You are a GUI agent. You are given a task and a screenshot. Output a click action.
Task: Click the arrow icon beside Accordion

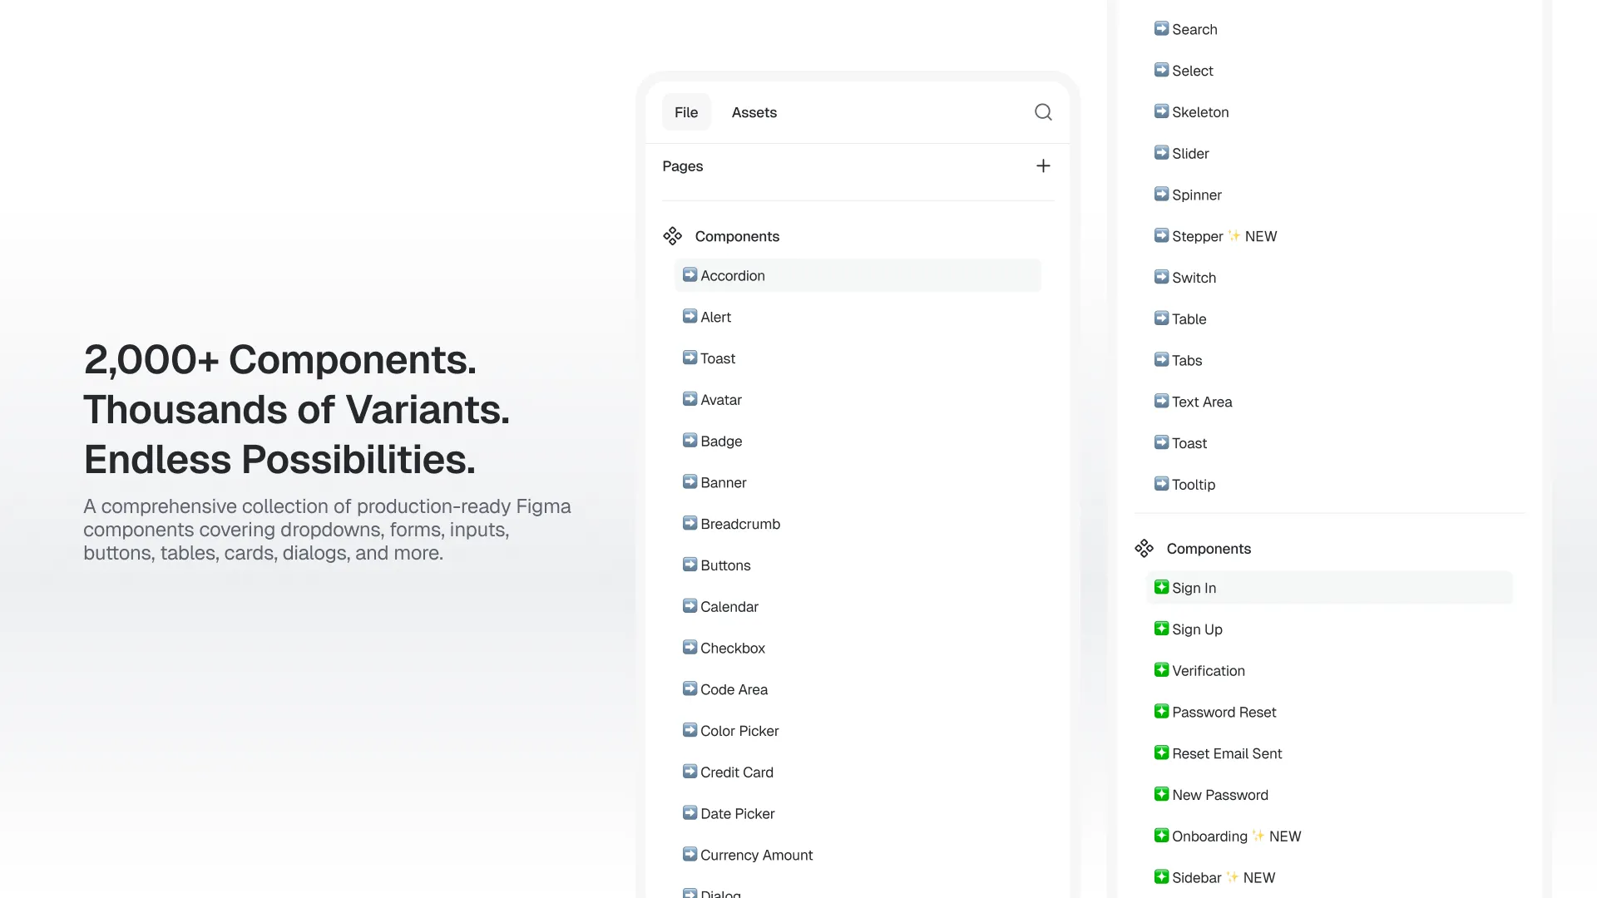(x=690, y=274)
